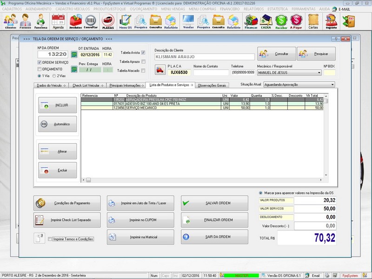Screen dimensions: 372x279
Task: Click SAIR DA ORDEM button
Action: pyautogui.click(x=214, y=237)
